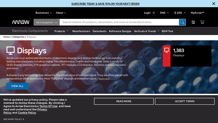Open Cookie Policy link
The width and height of the screenshot is (218, 123).
point(27,113)
